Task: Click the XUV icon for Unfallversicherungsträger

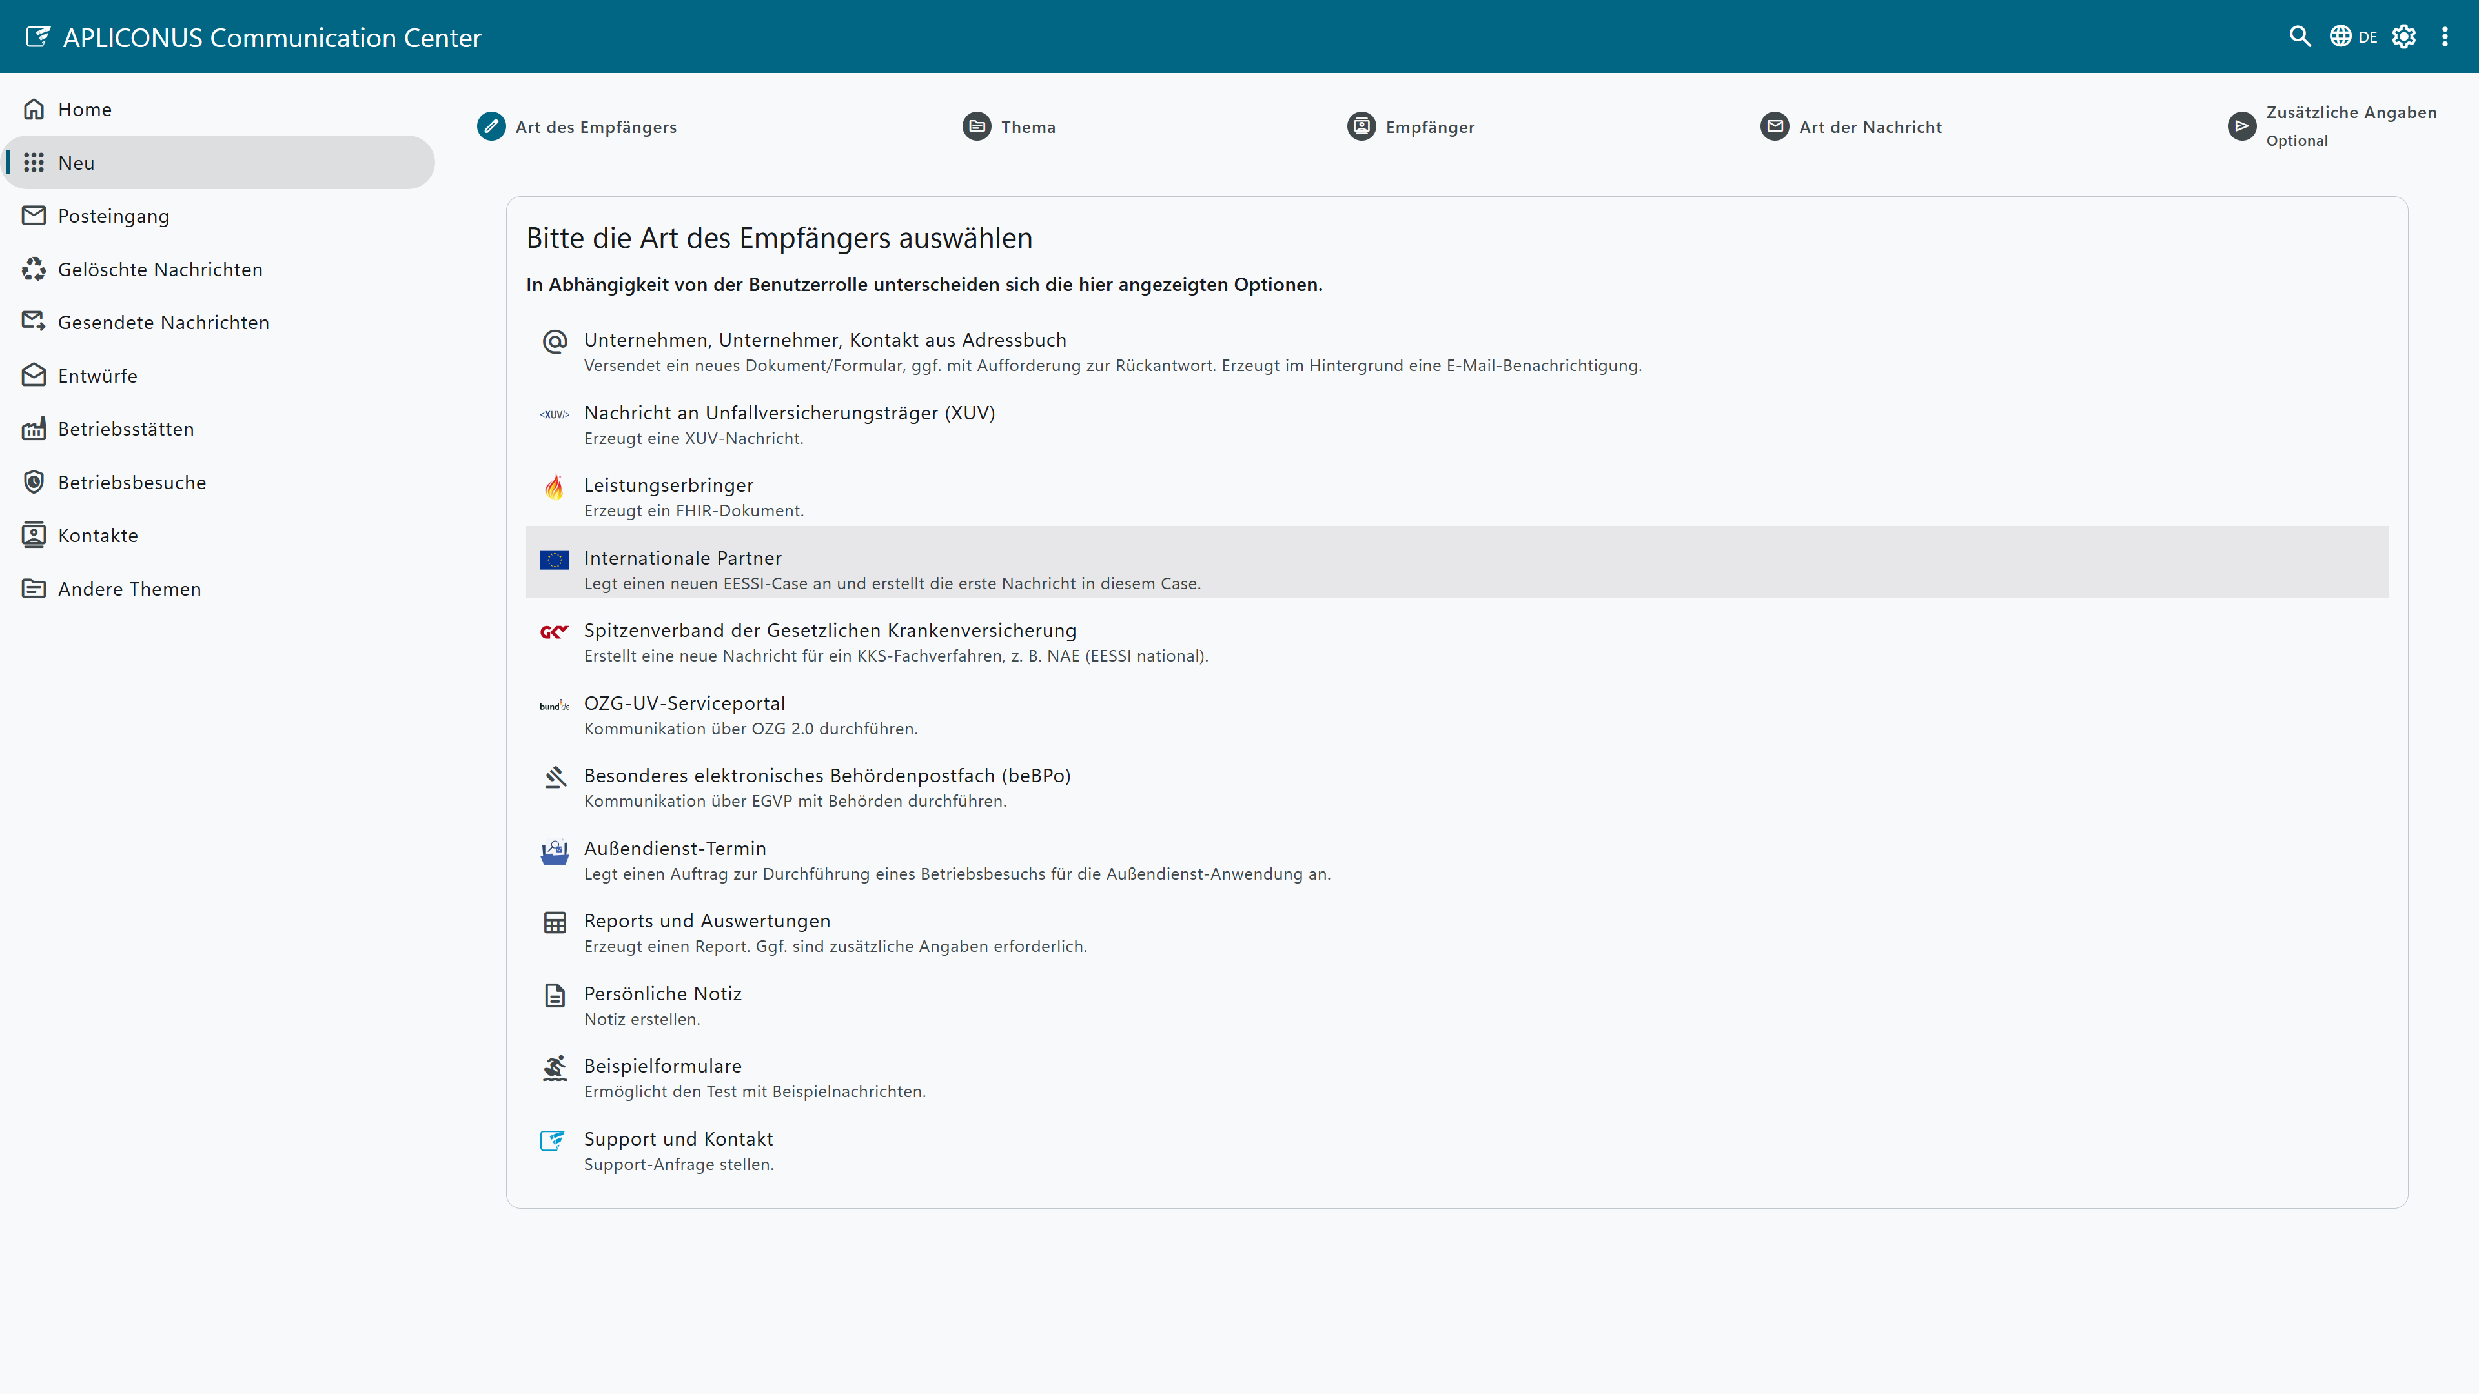Action: pyautogui.click(x=555, y=414)
